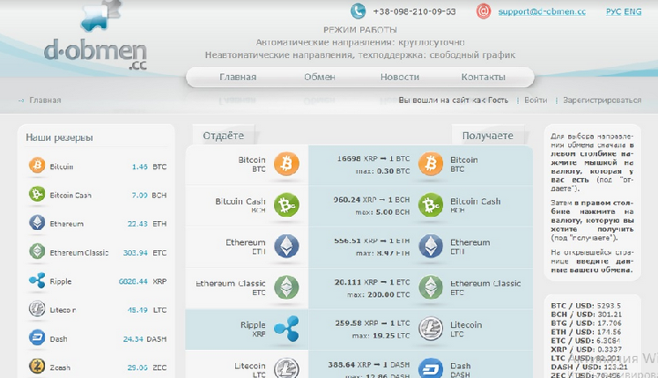Viewport: 658px width, 378px height.
Task: Pick the Ethereum Classic icon in Получаете column
Action: [x=431, y=287]
